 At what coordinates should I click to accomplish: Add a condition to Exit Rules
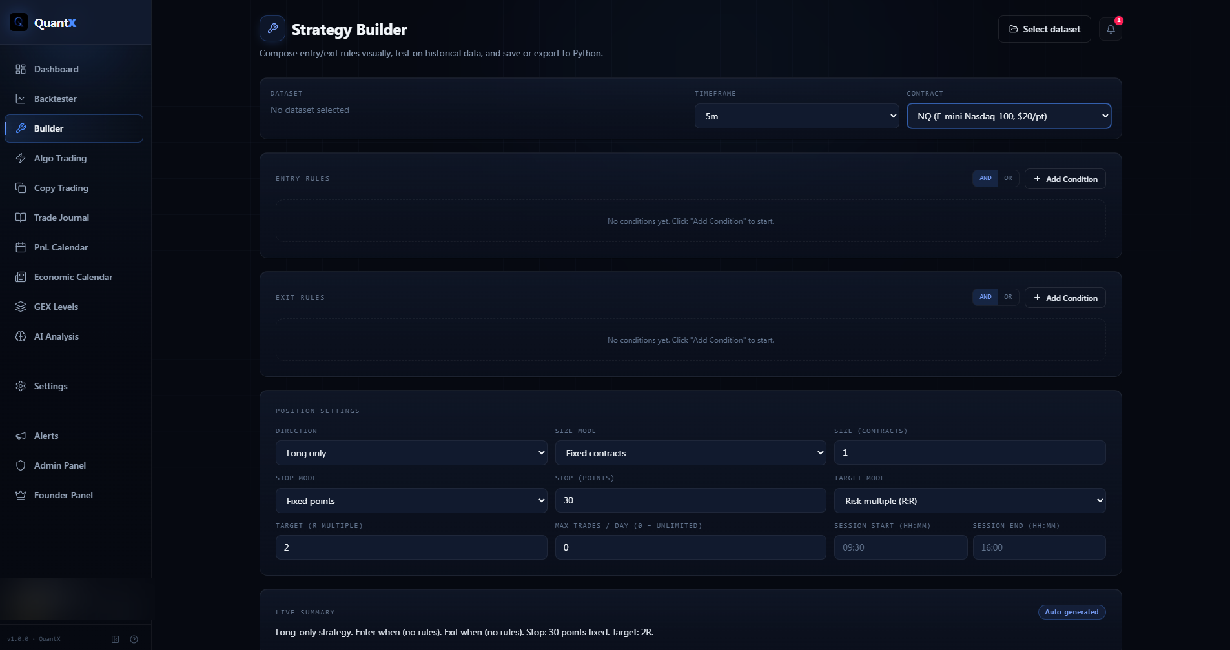point(1065,298)
